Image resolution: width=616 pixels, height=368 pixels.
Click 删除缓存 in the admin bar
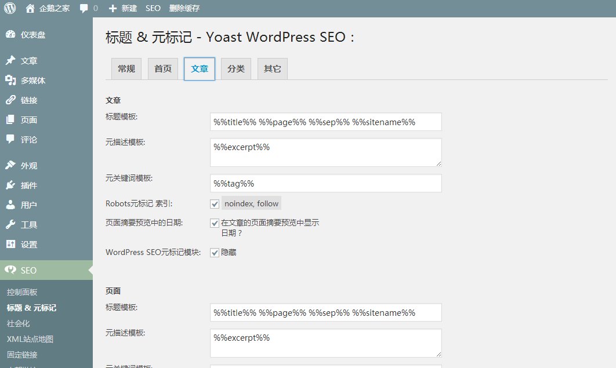[x=184, y=8]
